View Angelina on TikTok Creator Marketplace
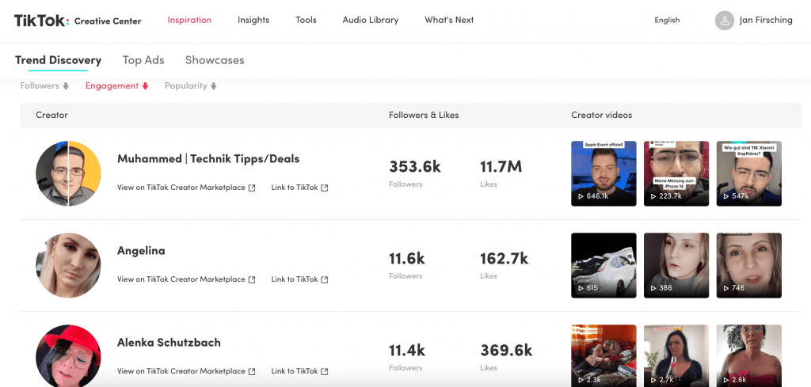This screenshot has height=387, width=811. 186,279
